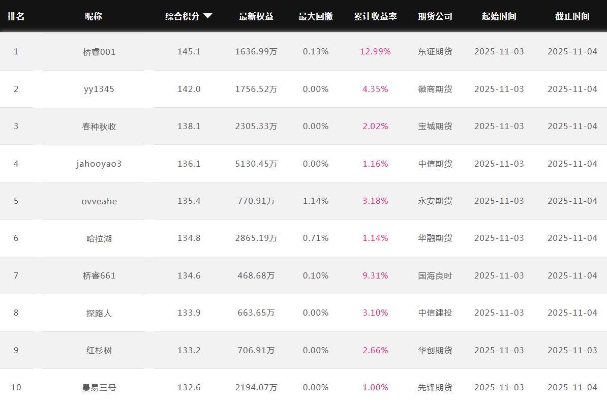Image resolution: width=607 pixels, height=402 pixels.
Task: Select the 最新权益 column header
Action: (256, 16)
